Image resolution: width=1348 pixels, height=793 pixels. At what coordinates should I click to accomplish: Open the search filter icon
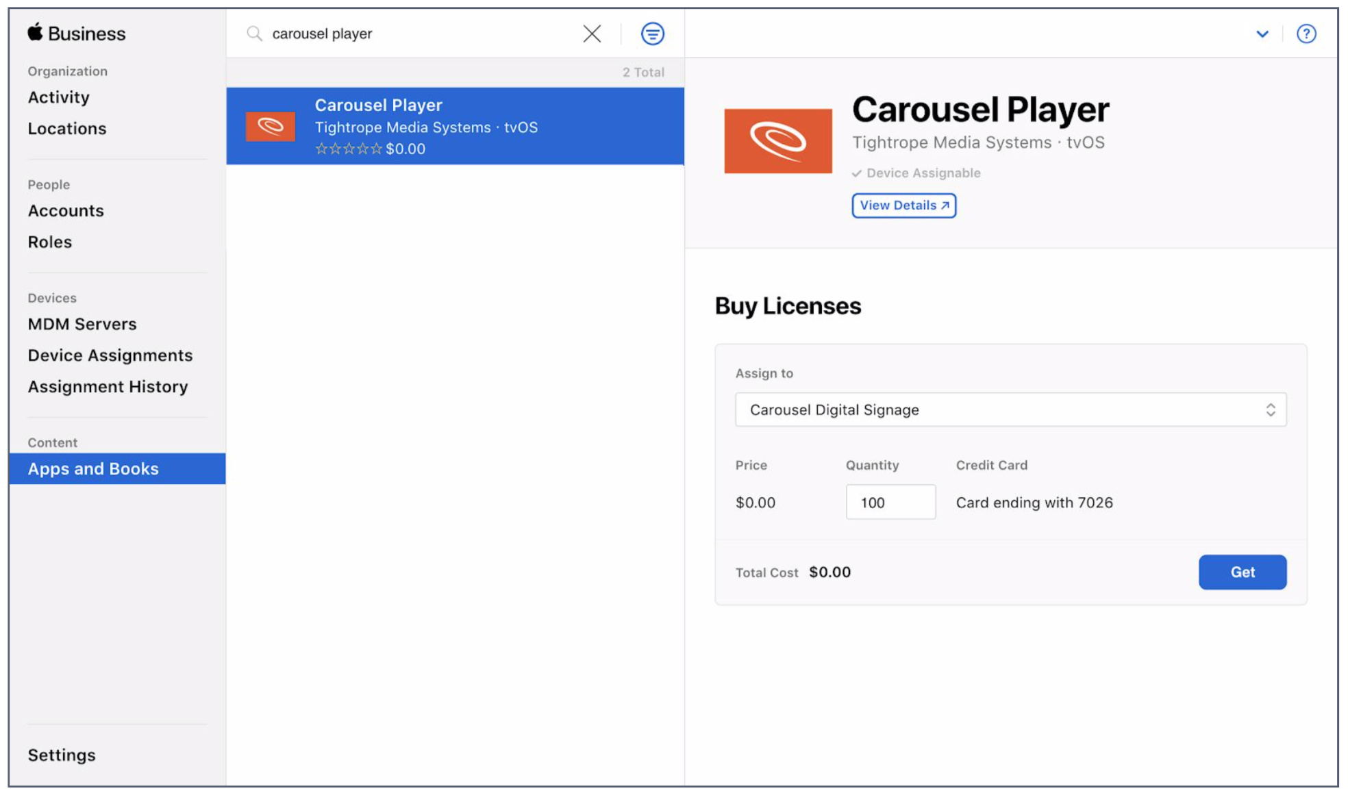(652, 34)
